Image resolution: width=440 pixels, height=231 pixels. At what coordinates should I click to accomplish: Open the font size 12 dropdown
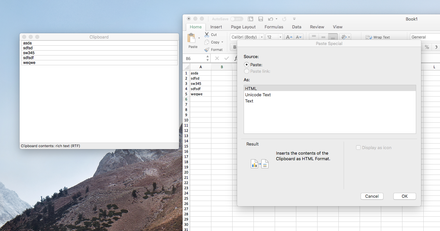point(281,37)
